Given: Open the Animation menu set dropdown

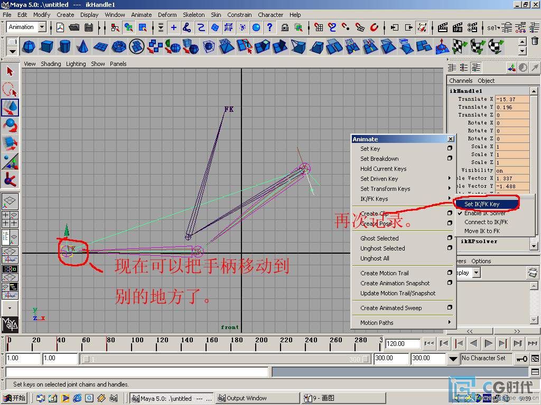Looking at the screenshot, I should click(x=42, y=27).
